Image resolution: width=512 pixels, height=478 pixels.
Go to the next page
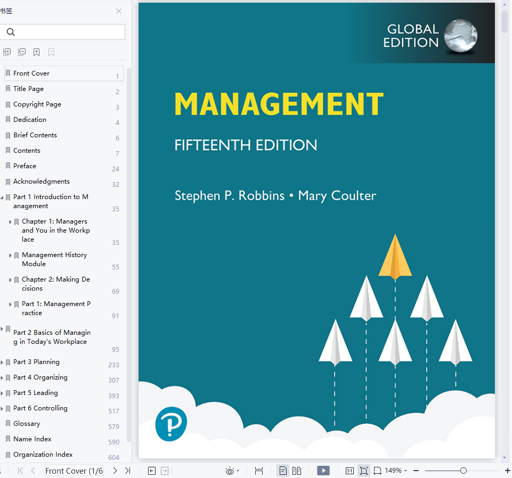(115, 471)
